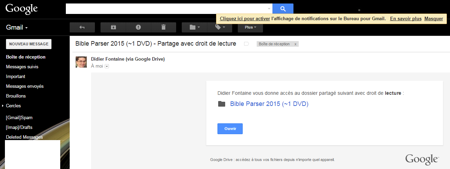Click Didier Fontaine's profile photo
450x169 pixels.
pyautogui.click(x=81, y=62)
